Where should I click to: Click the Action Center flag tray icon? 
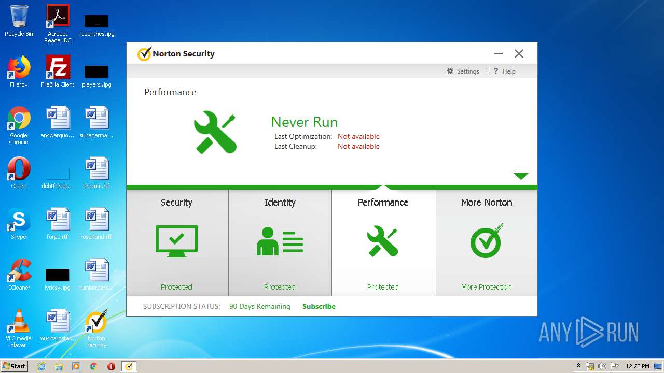(614, 366)
